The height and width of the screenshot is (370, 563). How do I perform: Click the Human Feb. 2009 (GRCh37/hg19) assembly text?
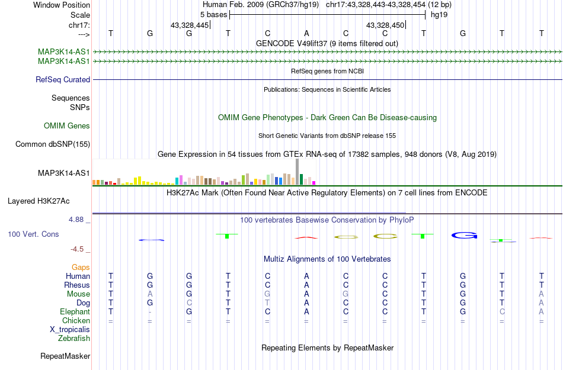point(261,5)
